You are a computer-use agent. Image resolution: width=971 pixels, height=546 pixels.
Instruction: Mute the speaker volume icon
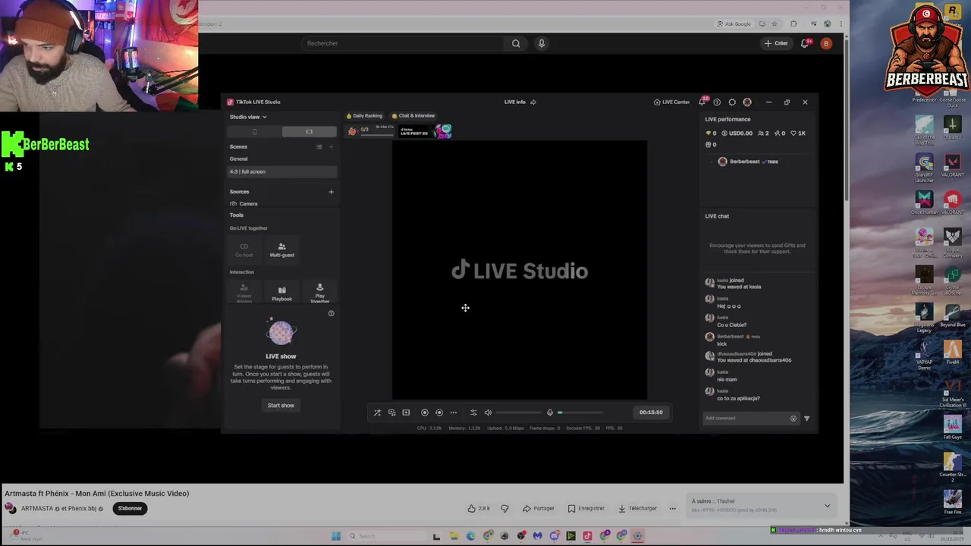coord(489,413)
